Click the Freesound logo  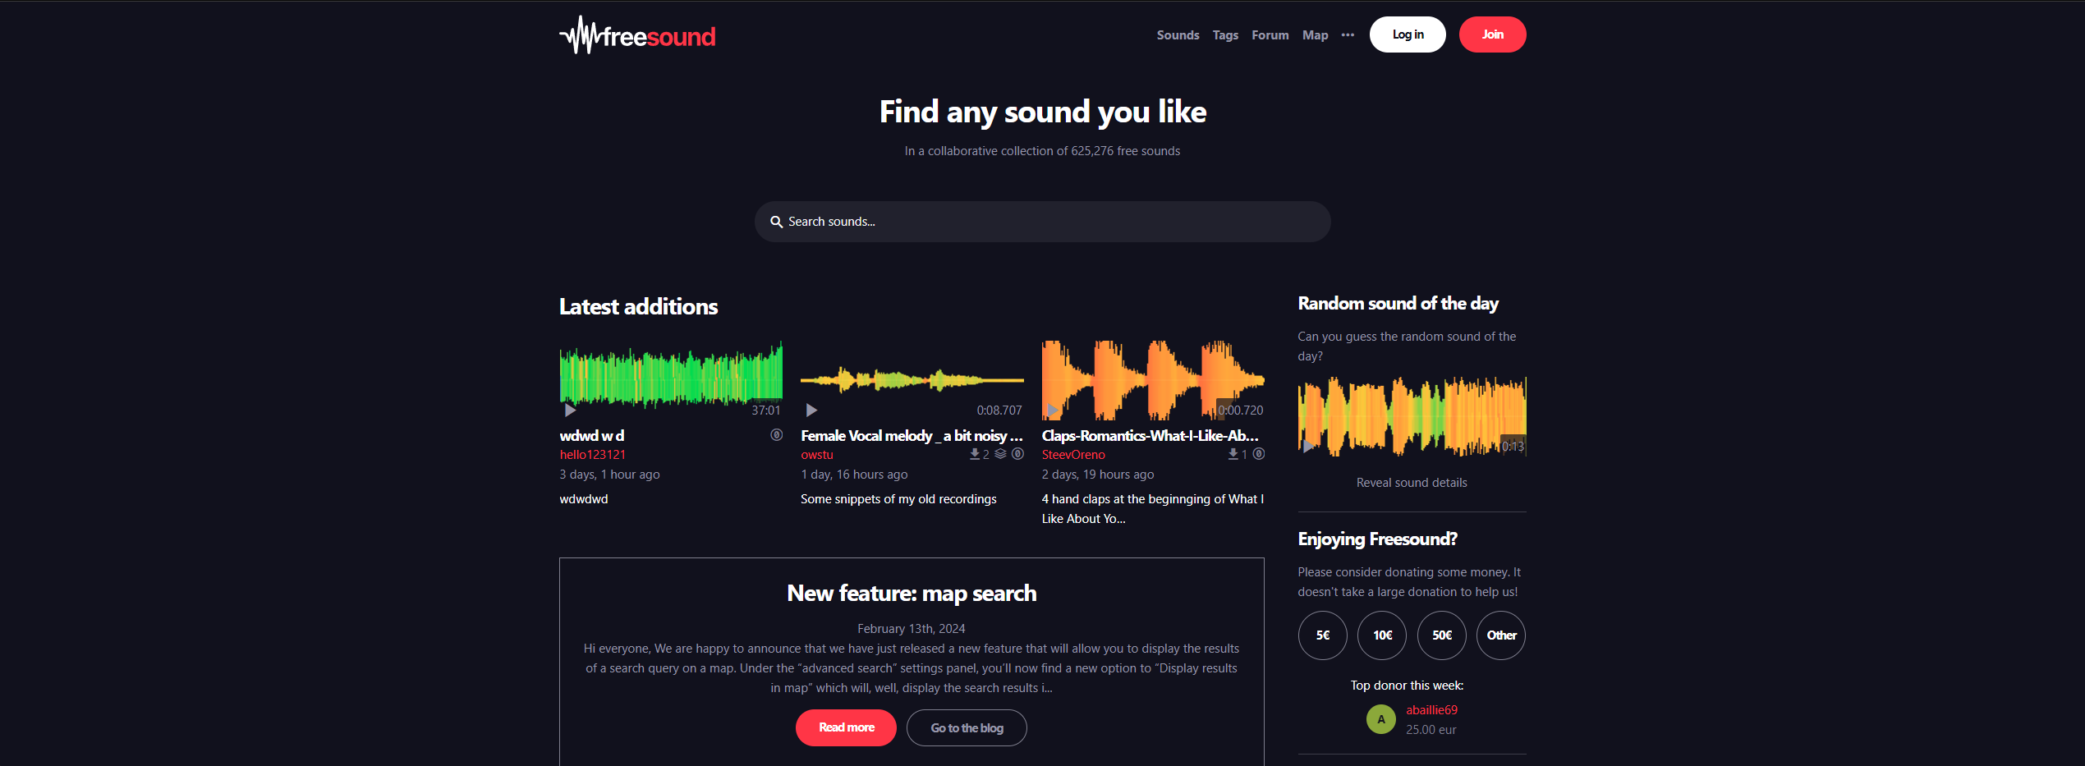tap(638, 35)
